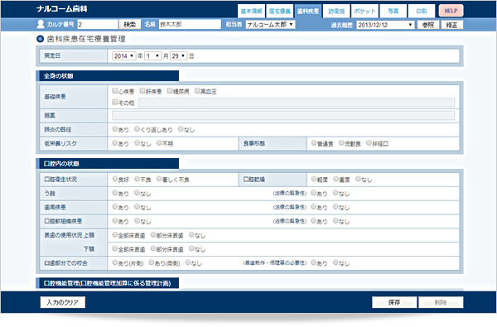Check the その他 checkbox under 基礎疾患
Viewport: 497px width, 327px height.
[x=115, y=102]
